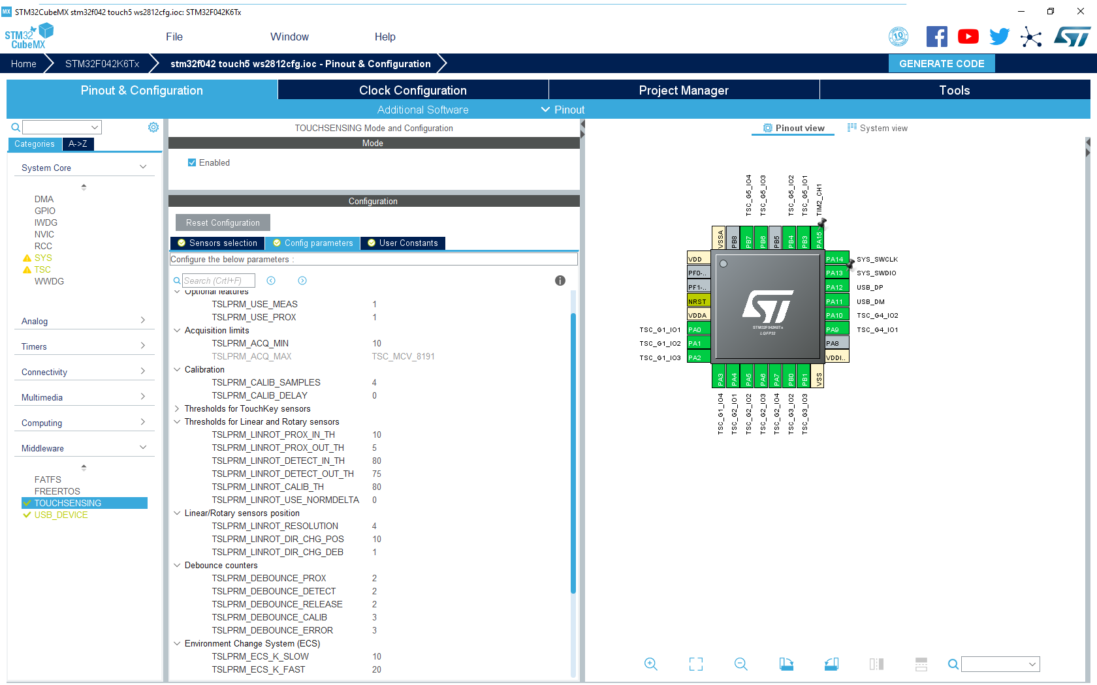Open the ST community network icon
The image size is (1097, 685).
[x=1031, y=37]
